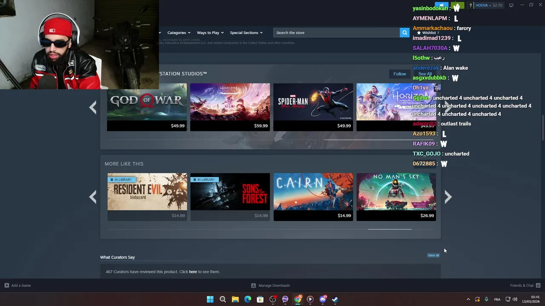Follow PlayStation Studios
545x306 pixels.
point(400,74)
